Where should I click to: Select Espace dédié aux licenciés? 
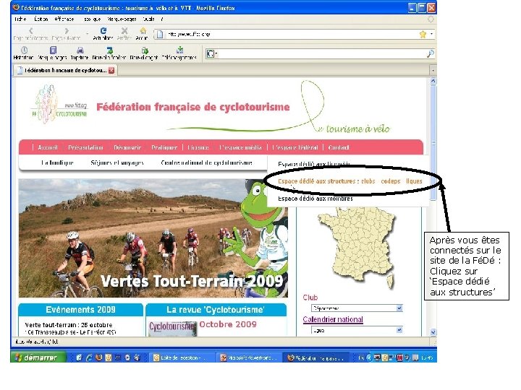point(314,164)
